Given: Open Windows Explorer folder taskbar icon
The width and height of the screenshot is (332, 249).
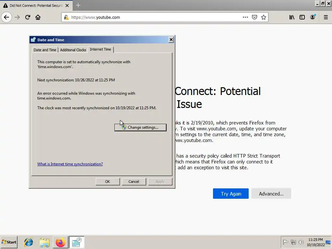Looking at the screenshot, I should (x=44, y=243).
